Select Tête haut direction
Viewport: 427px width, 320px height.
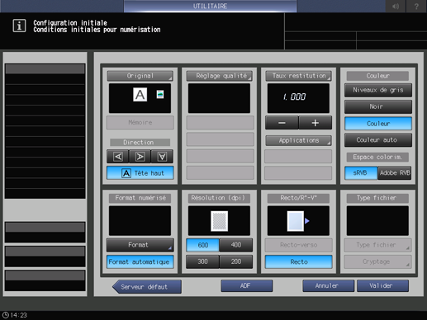pos(140,173)
